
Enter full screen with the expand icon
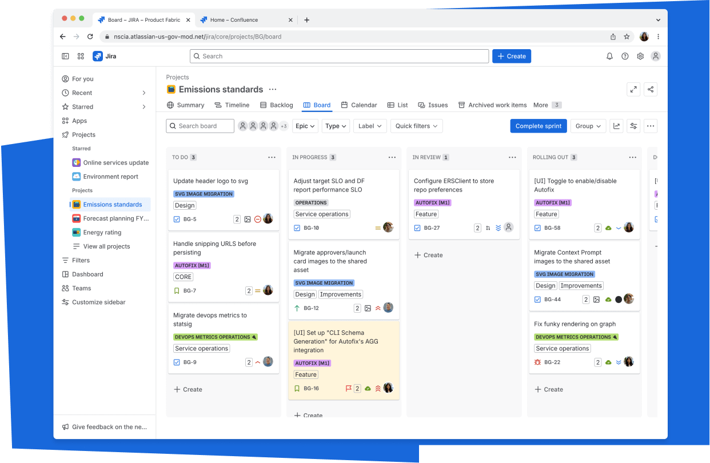pyautogui.click(x=633, y=89)
